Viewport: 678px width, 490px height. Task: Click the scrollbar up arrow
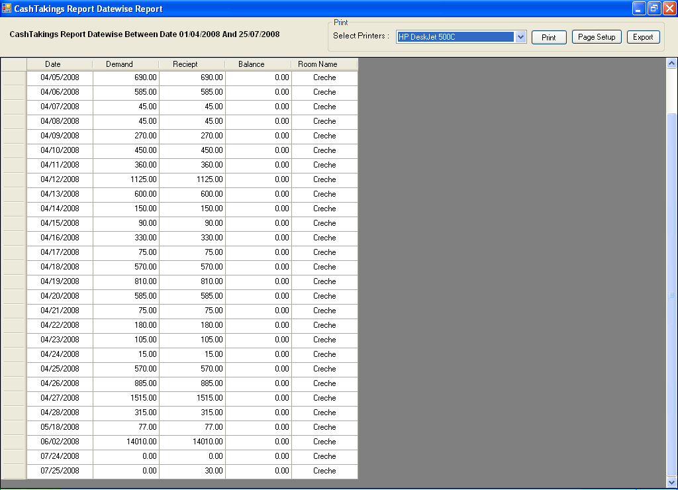click(671, 64)
